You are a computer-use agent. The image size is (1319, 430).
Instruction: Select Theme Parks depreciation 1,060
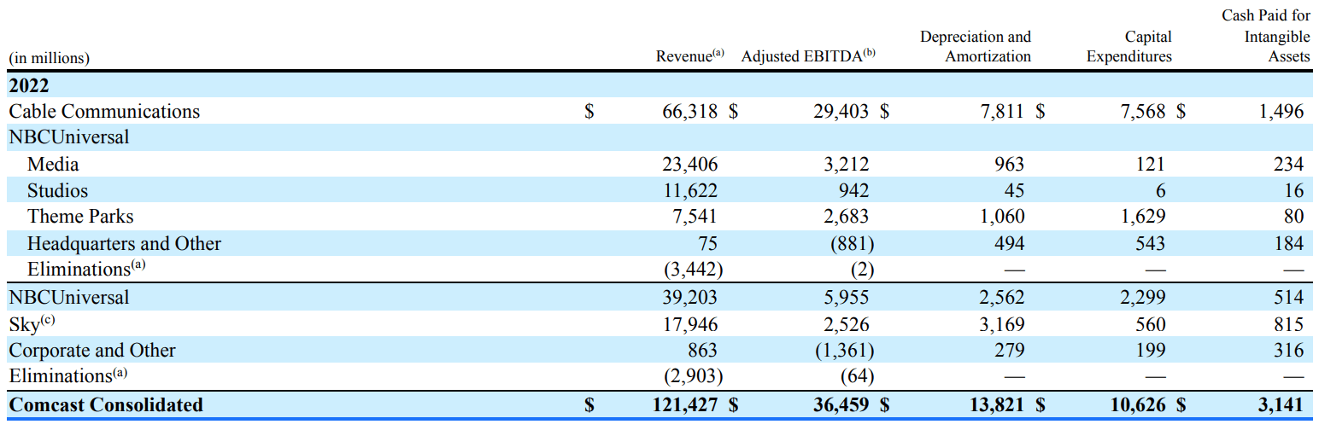(1001, 217)
